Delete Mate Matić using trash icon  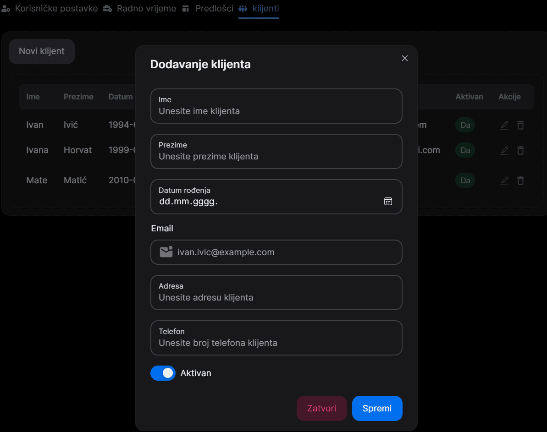click(520, 180)
